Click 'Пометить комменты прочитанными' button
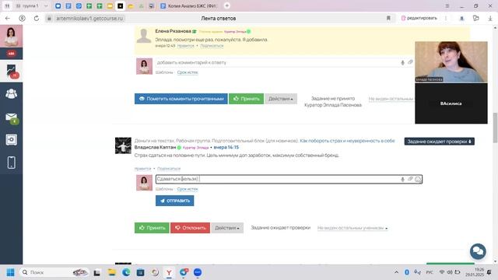Image resolution: width=498 pixels, height=280 pixels. point(181,99)
